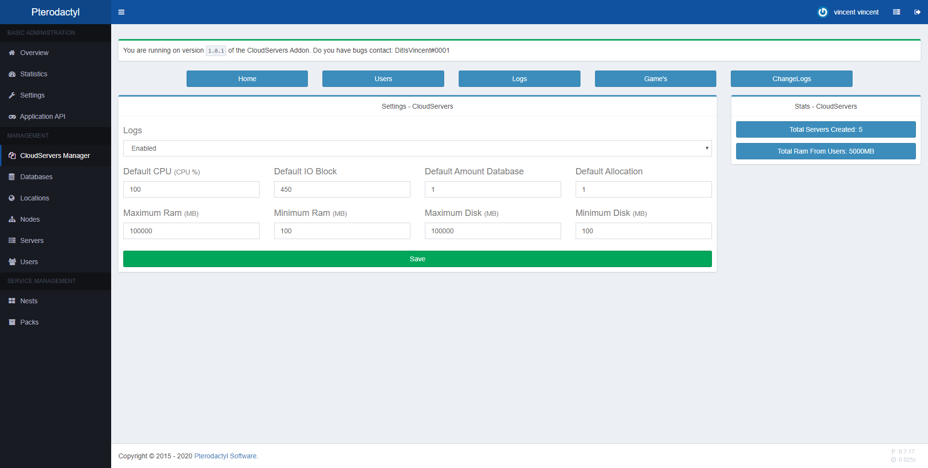Click the logout icon in top bar
This screenshot has width=928, height=468.
(x=917, y=12)
